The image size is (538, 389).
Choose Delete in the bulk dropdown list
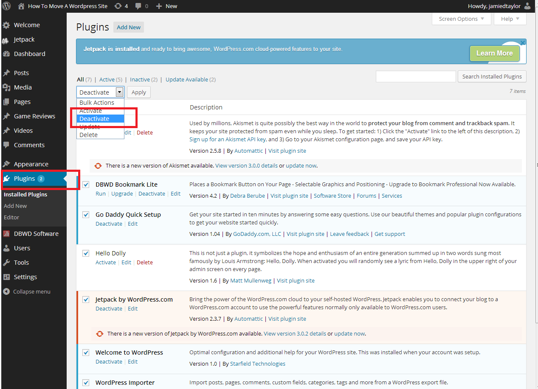tap(100, 135)
